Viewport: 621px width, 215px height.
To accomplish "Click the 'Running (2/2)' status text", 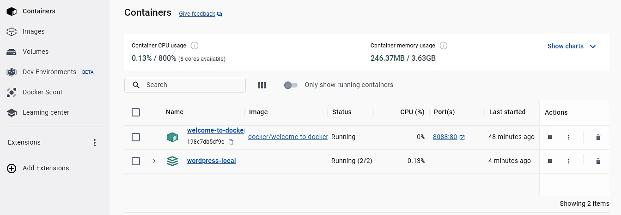I will (352, 161).
